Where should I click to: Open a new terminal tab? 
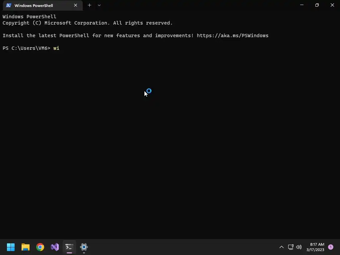coord(89,5)
